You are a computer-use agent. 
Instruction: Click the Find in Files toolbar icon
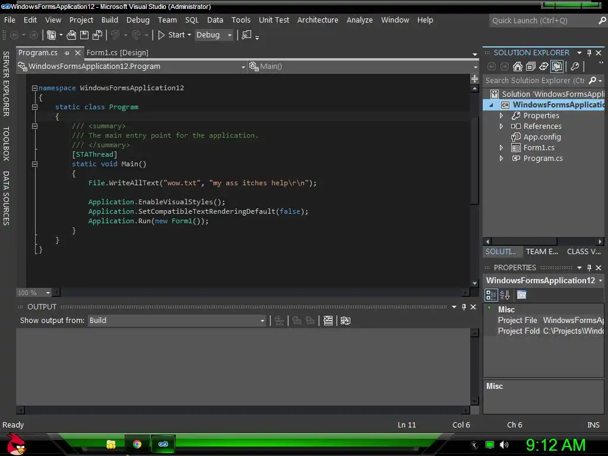(246, 35)
